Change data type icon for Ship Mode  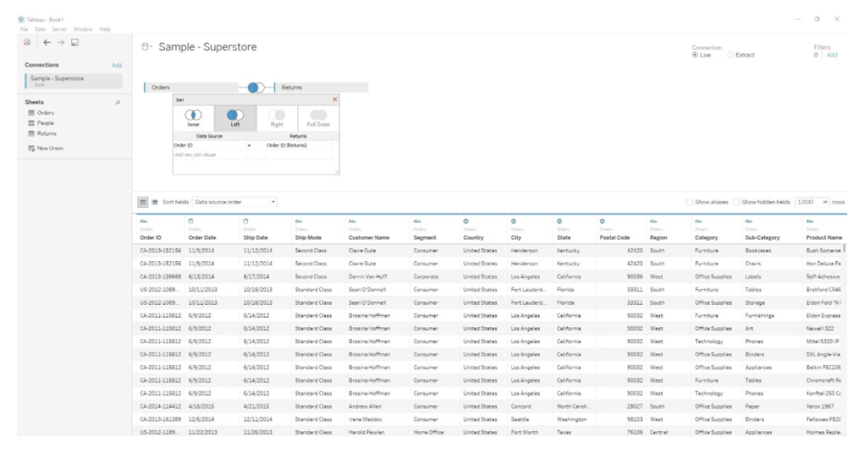[x=298, y=221]
